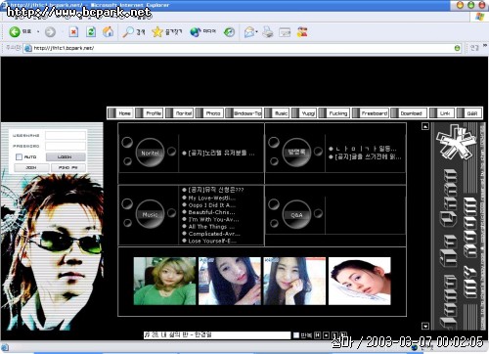The image size is (489, 354).
Task: Click the player's previous track button
Action: click(318, 335)
